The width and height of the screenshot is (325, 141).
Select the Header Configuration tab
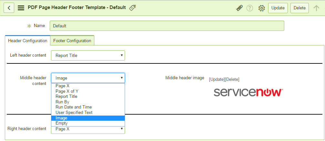coord(27,41)
